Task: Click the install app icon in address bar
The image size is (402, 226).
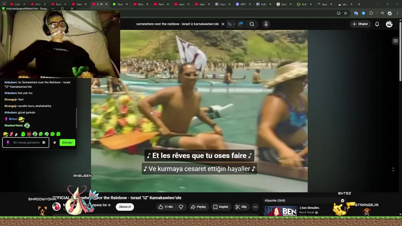Action: pyautogui.click(x=339, y=13)
